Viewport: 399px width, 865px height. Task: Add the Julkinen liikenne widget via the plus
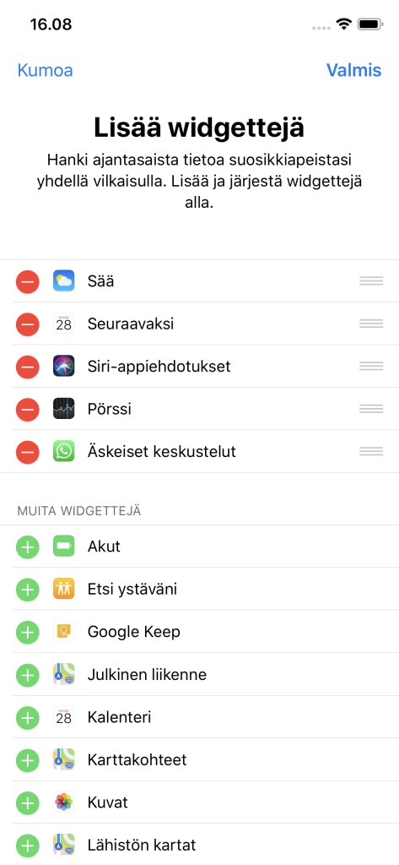27,675
